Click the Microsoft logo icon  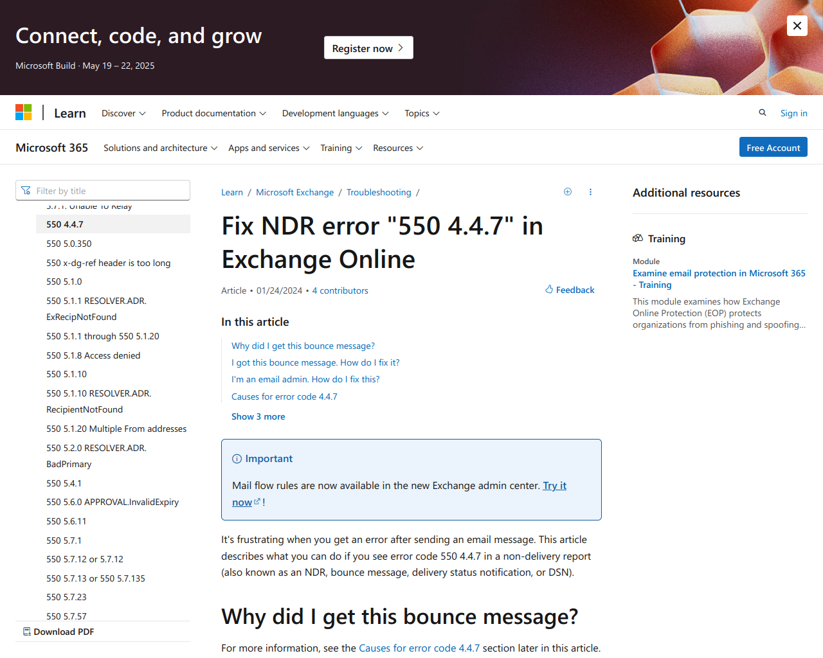click(24, 112)
